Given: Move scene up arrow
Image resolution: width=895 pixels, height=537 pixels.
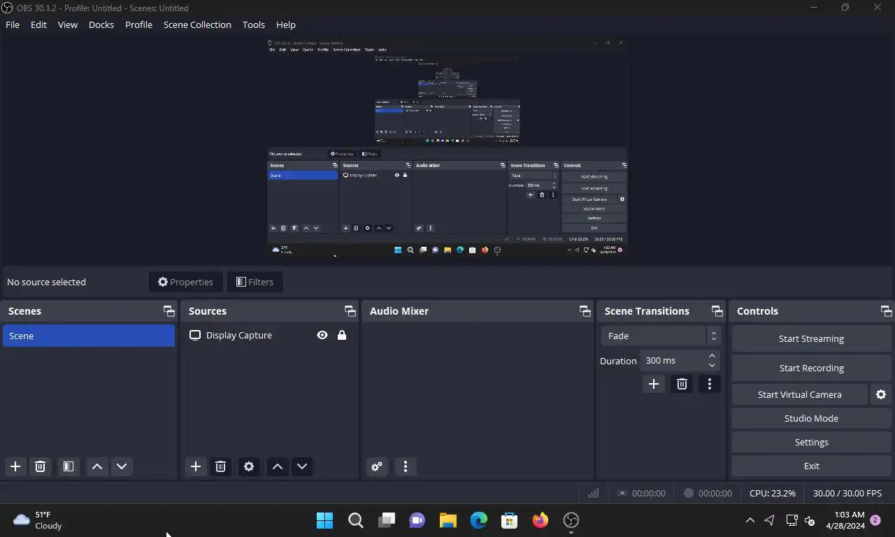Looking at the screenshot, I should (x=97, y=466).
